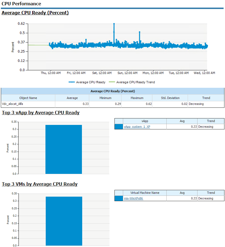225x247 pixels.
Task: Click the Average CPU Ready (Percent) heading
Action: 35,13
